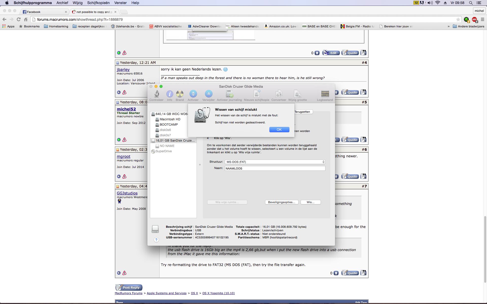The image size is (487, 304).
Task: Open Andere bladwijzers folder
Action: pyautogui.click(x=468, y=26)
